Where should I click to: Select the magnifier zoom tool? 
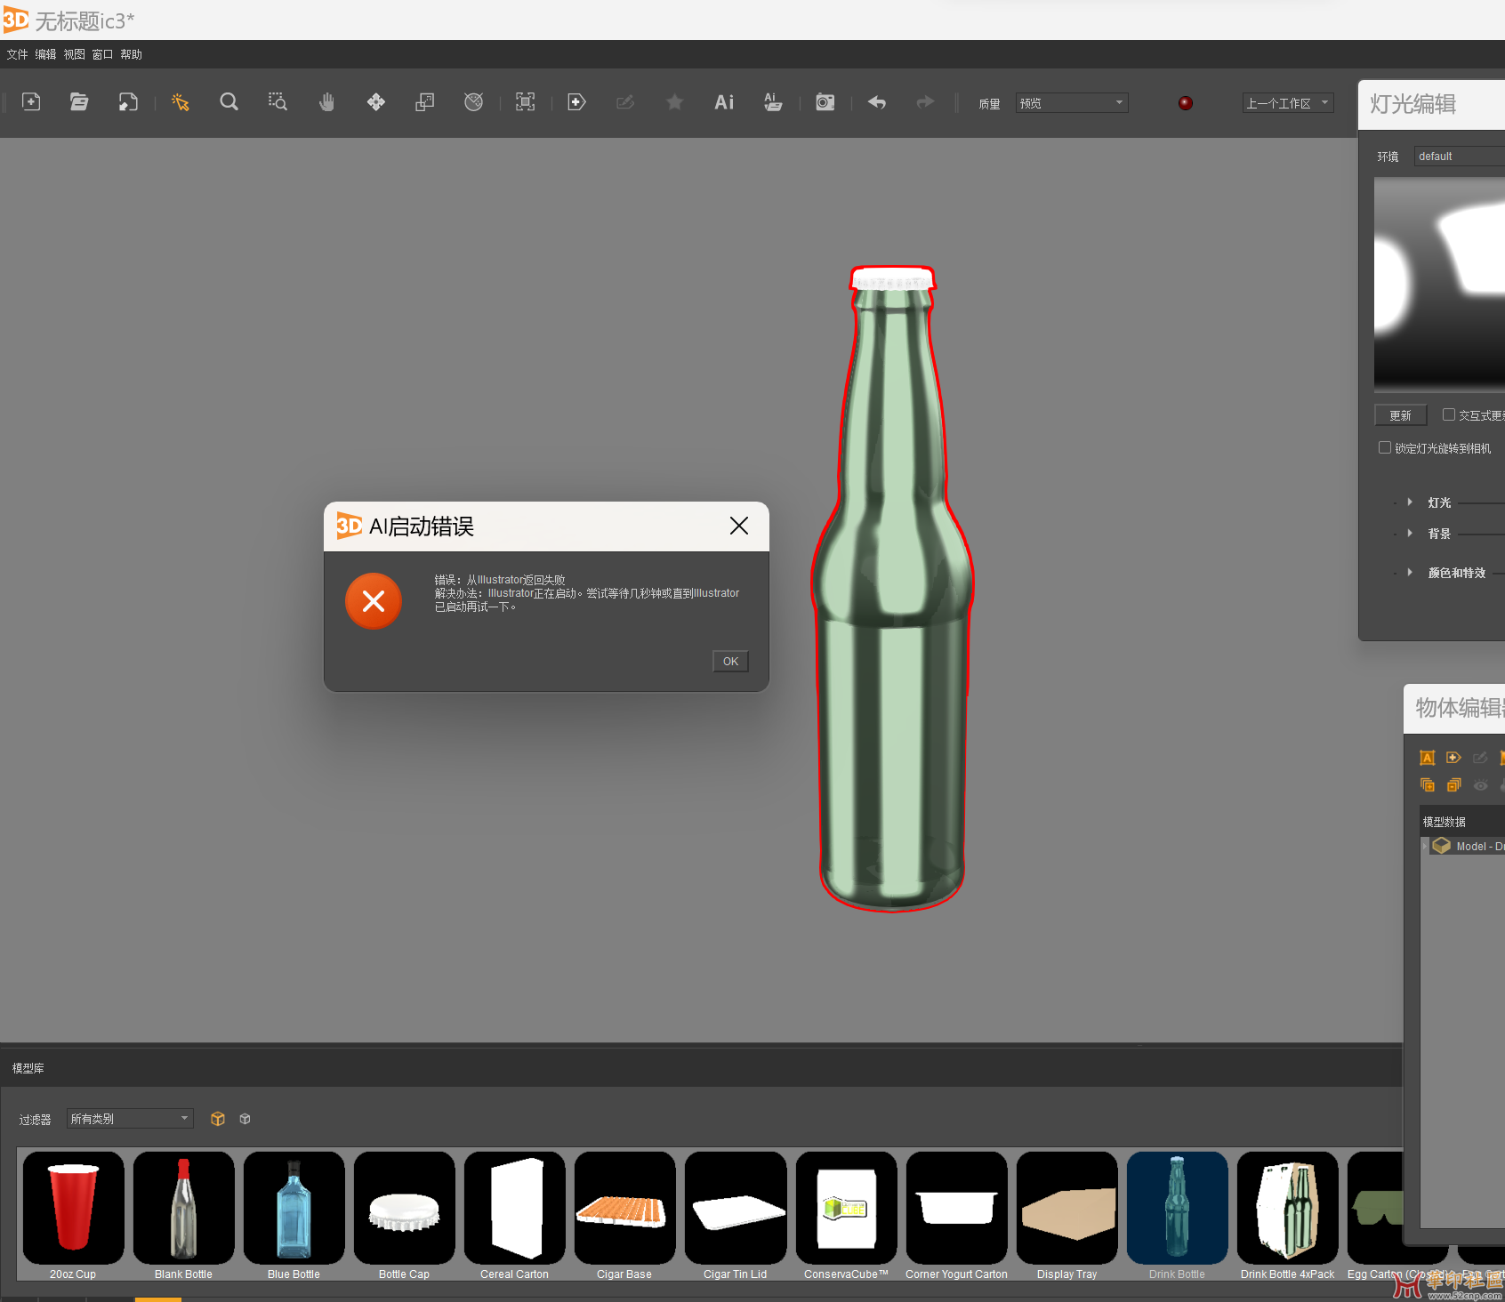pos(229,102)
